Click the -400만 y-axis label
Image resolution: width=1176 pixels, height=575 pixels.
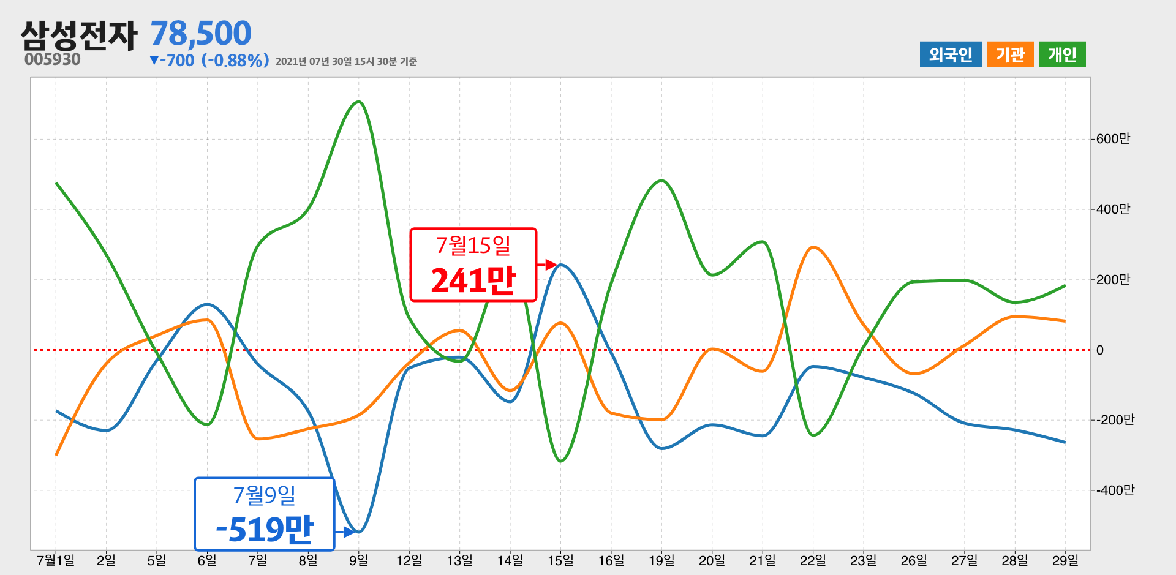pos(1114,490)
